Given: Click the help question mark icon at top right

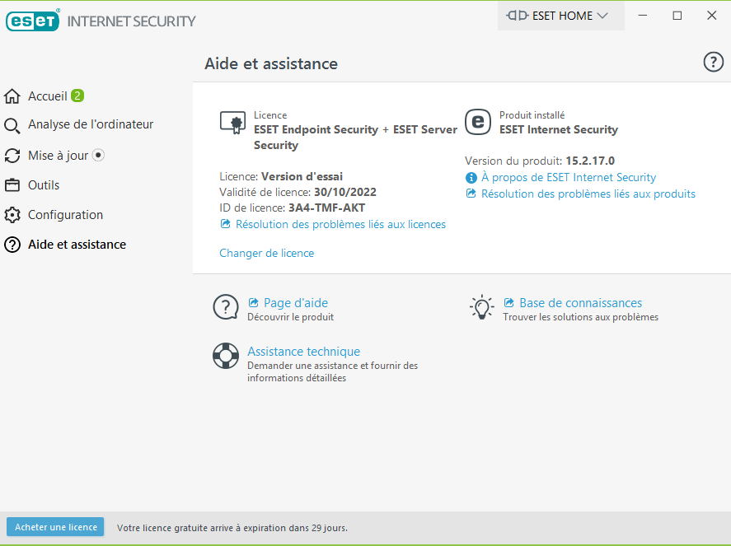Looking at the screenshot, I should tap(714, 62).
